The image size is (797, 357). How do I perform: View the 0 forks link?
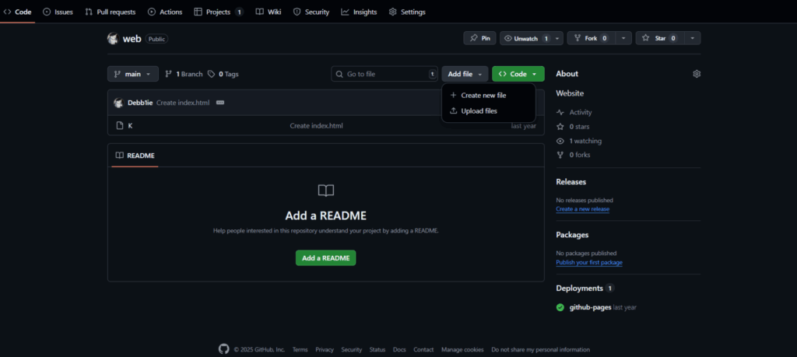click(574, 155)
